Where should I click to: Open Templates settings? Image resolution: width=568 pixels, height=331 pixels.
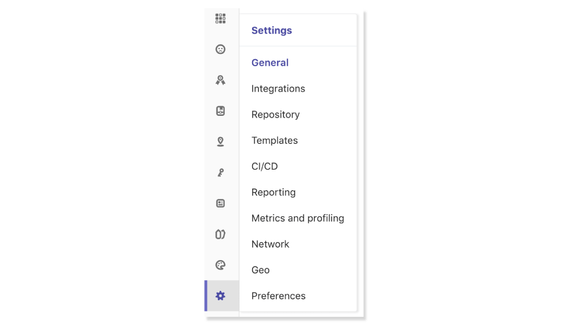coord(275,140)
